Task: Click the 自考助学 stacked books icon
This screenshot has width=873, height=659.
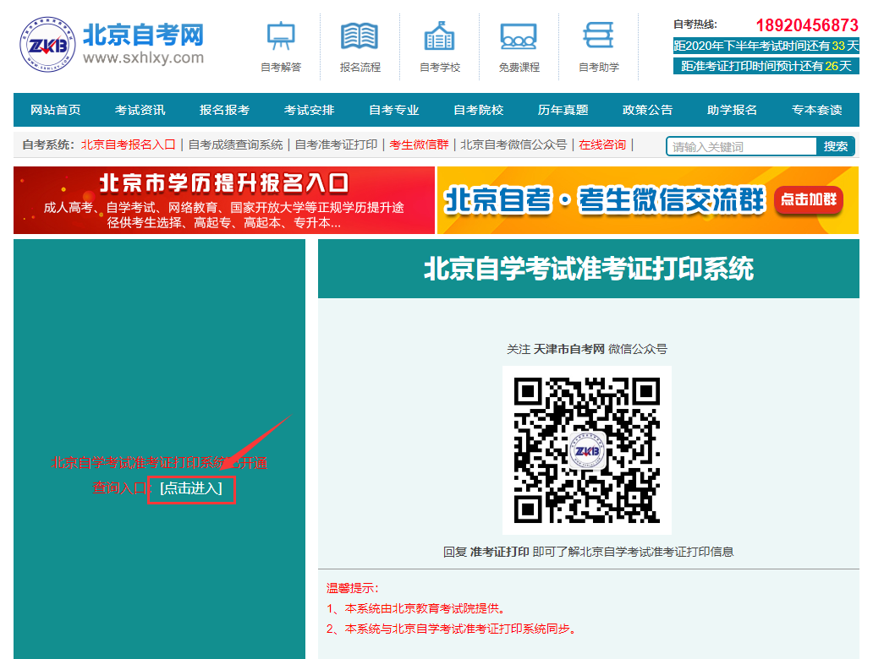Action: 598,36
